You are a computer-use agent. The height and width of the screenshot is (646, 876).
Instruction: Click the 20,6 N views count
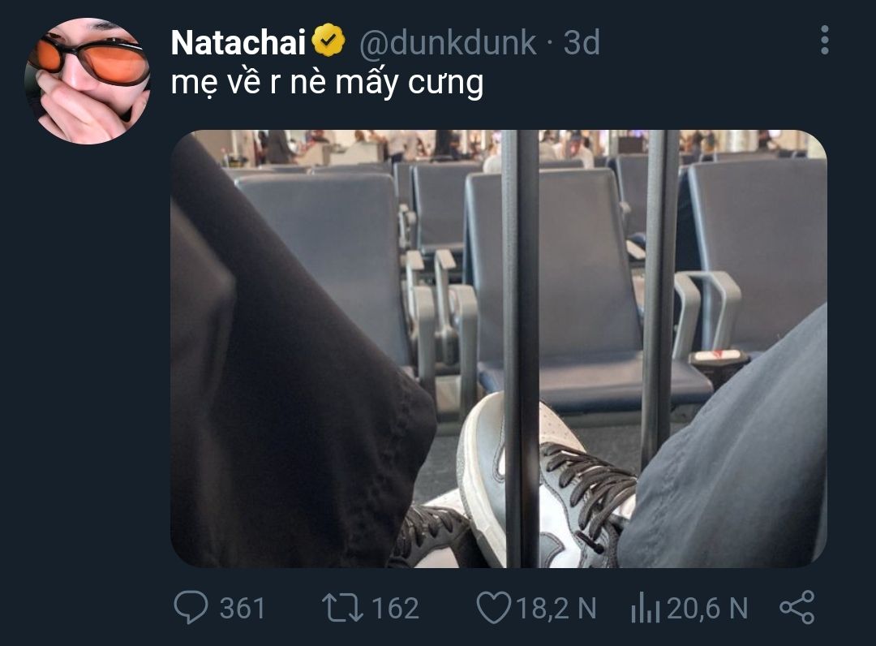(x=707, y=608)
